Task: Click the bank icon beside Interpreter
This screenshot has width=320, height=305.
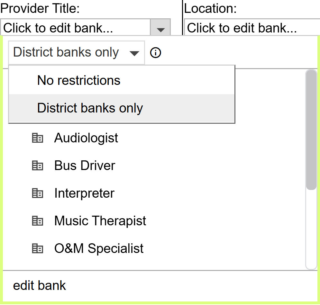Action: tap(38, 193)
